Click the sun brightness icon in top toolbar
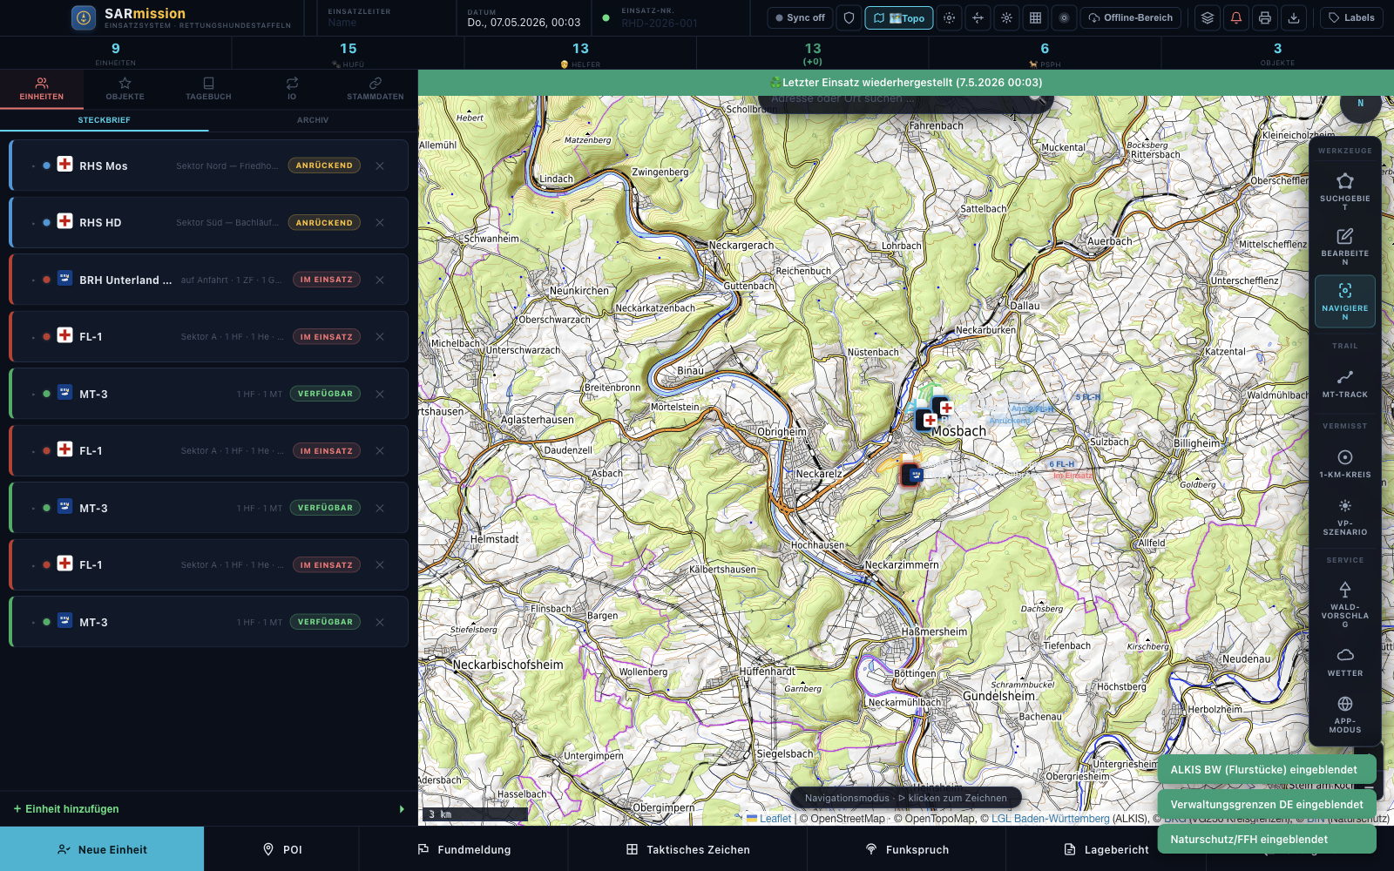The width and height of the screenshot is (1394, 871). pos(1006,17)
